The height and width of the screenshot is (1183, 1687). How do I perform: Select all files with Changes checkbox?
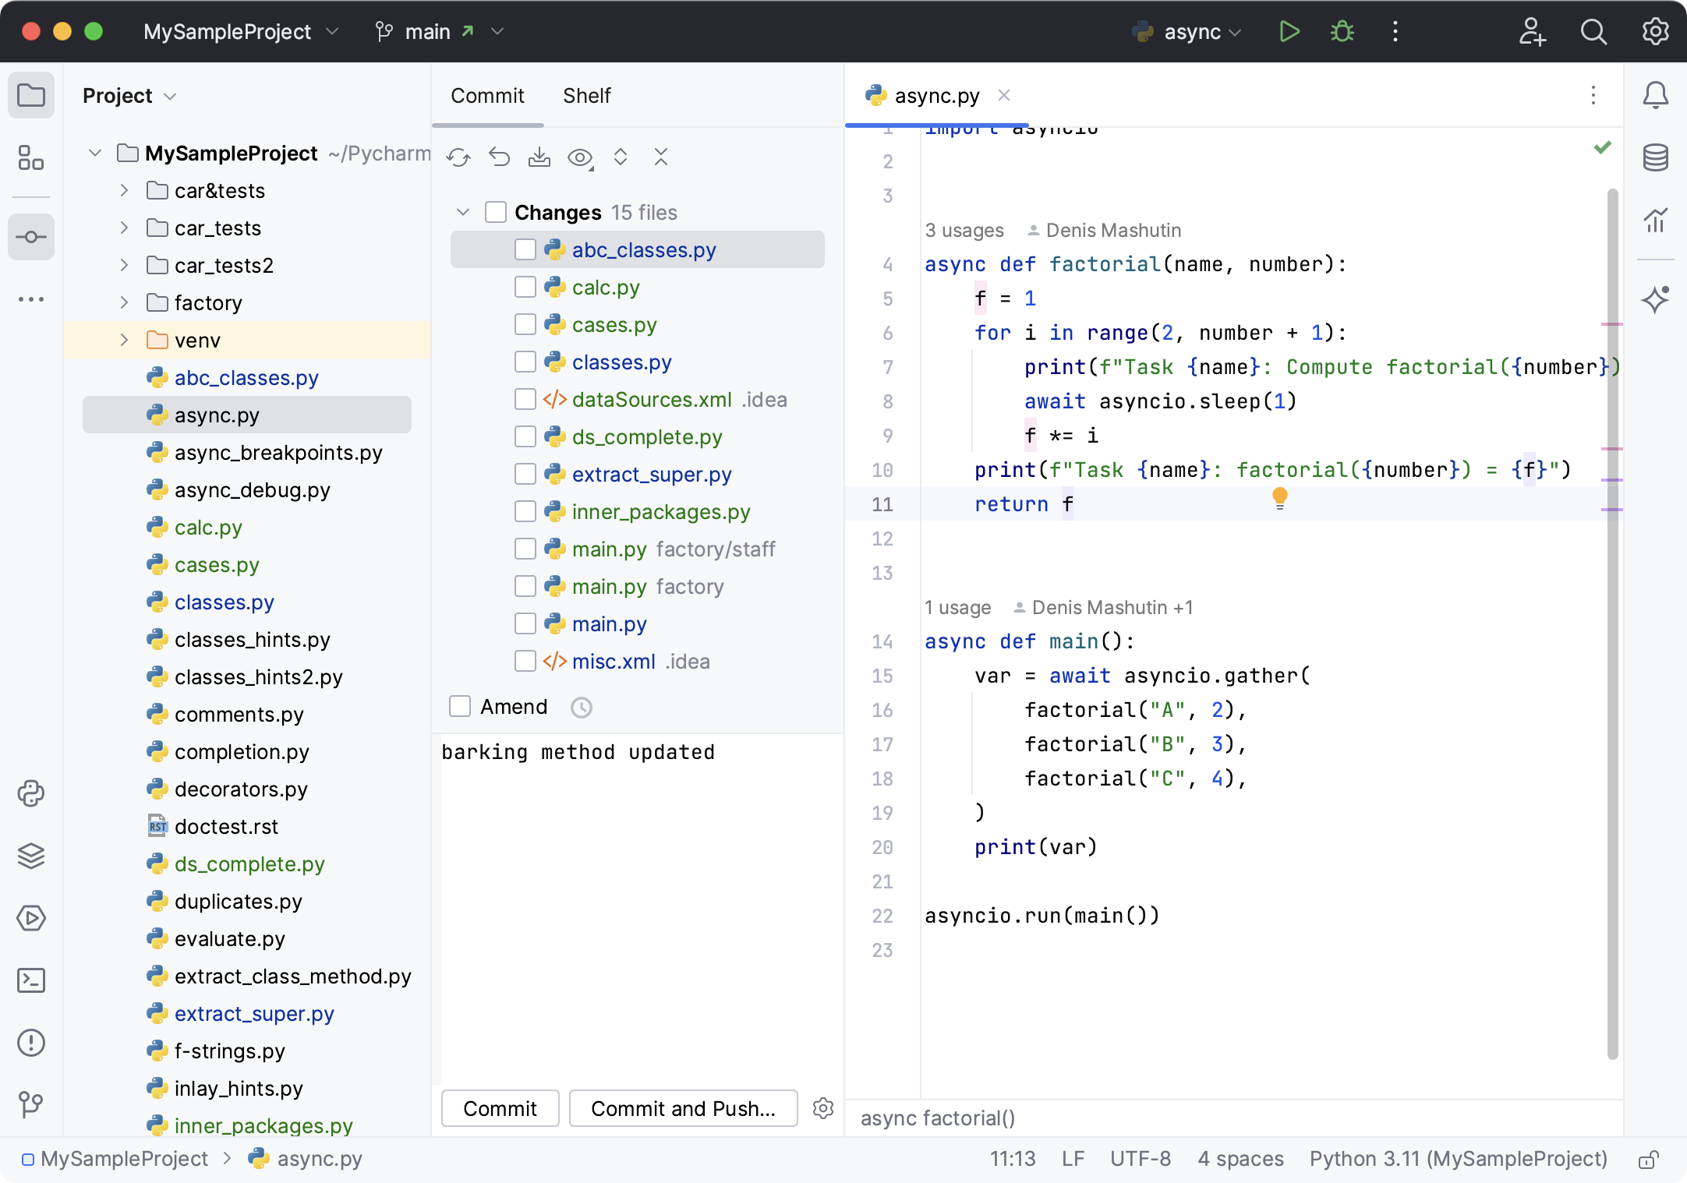click(x=496, y=213)
